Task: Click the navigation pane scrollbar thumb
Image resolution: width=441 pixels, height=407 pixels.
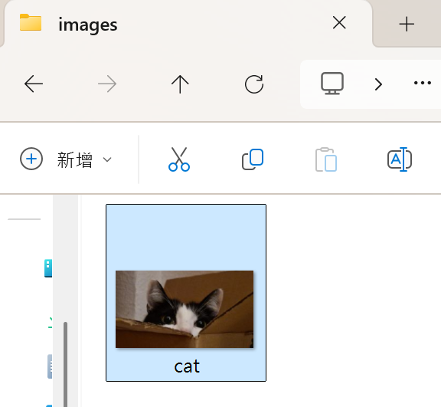Action: [65, 364]
